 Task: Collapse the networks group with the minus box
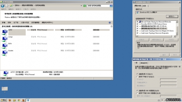(111, 26)
